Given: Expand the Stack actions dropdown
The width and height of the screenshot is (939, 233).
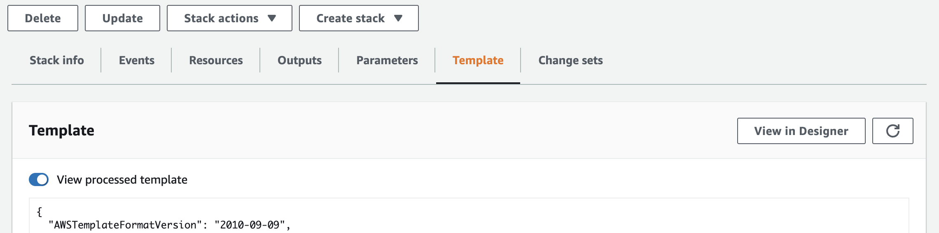Looking at the screenshot, I should tap(229, 18).
